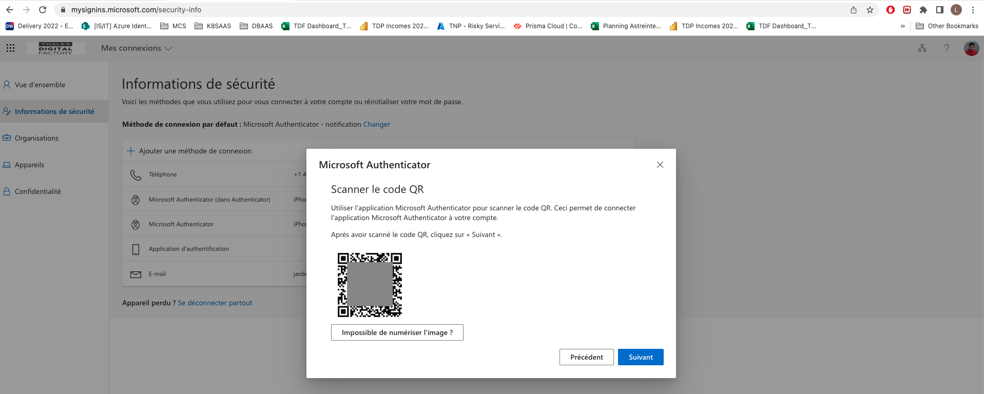Click Se déconnecter partout link
984x394 pixels.
[x=215, y=303]
